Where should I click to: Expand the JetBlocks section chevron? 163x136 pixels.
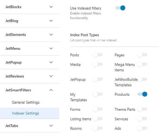click(x=51, y=7)
